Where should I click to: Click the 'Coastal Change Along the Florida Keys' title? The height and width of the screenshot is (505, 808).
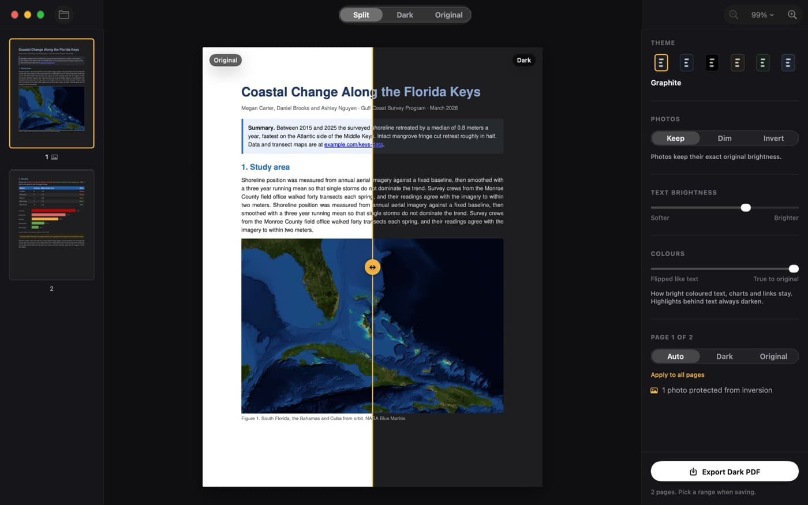click(x=361, y=92)
